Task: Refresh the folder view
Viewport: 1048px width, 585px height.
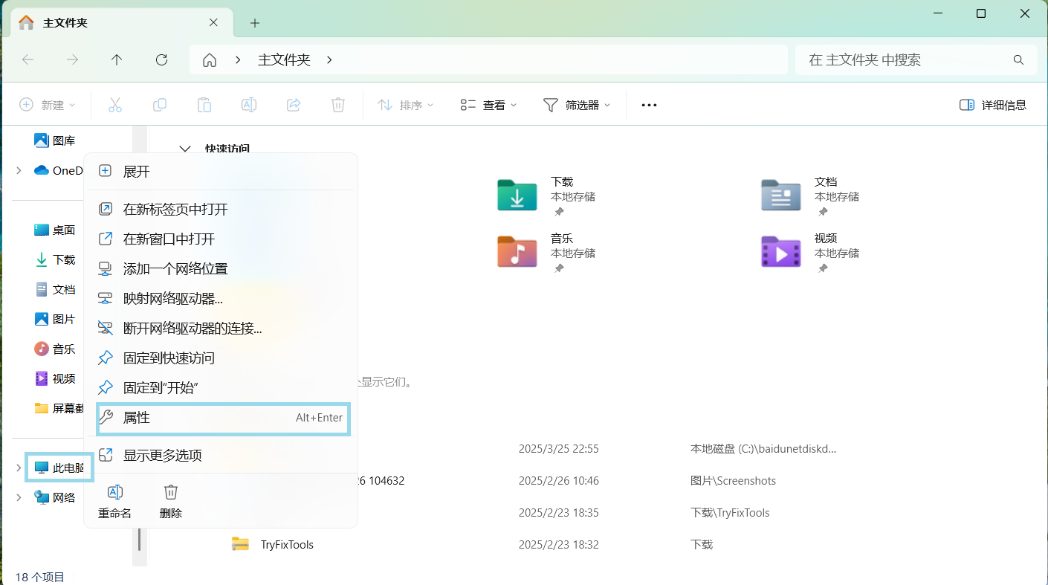Action: [x=161, y=59]
